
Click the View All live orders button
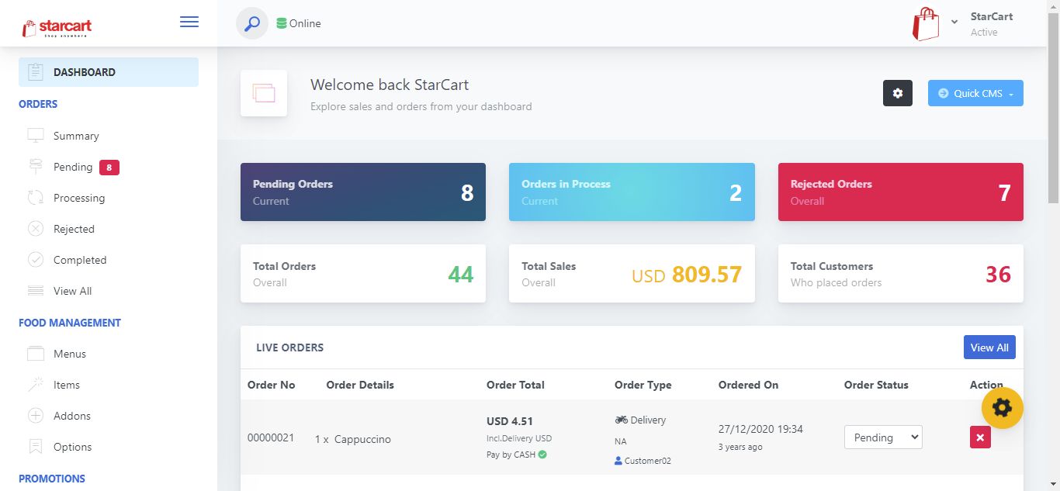click(989, 348)
